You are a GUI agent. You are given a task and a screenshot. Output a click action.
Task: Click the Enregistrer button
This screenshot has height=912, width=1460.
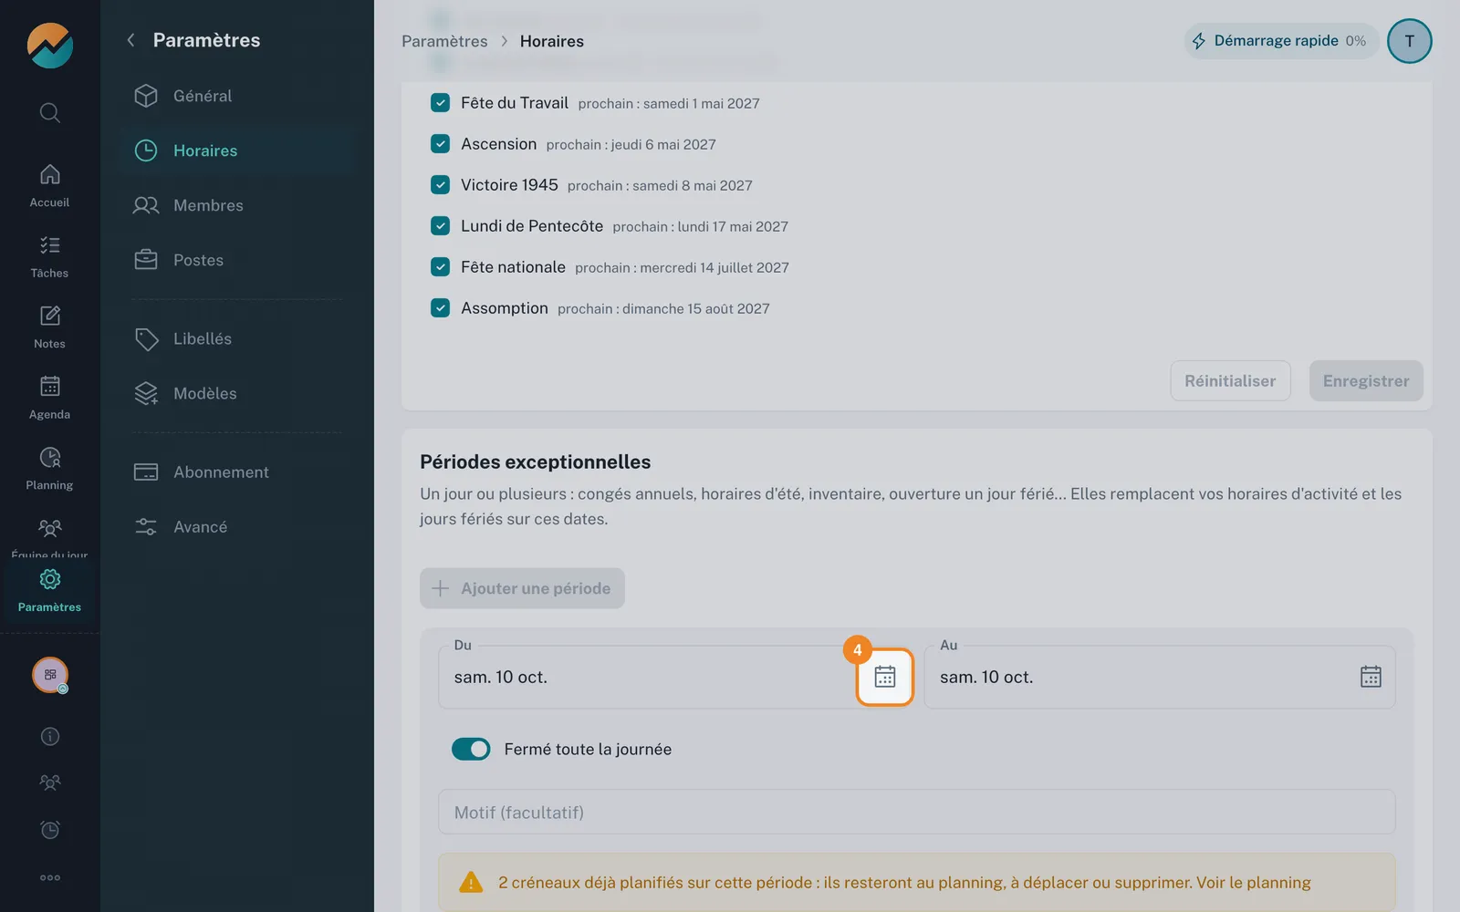[x=1366, y=380]
